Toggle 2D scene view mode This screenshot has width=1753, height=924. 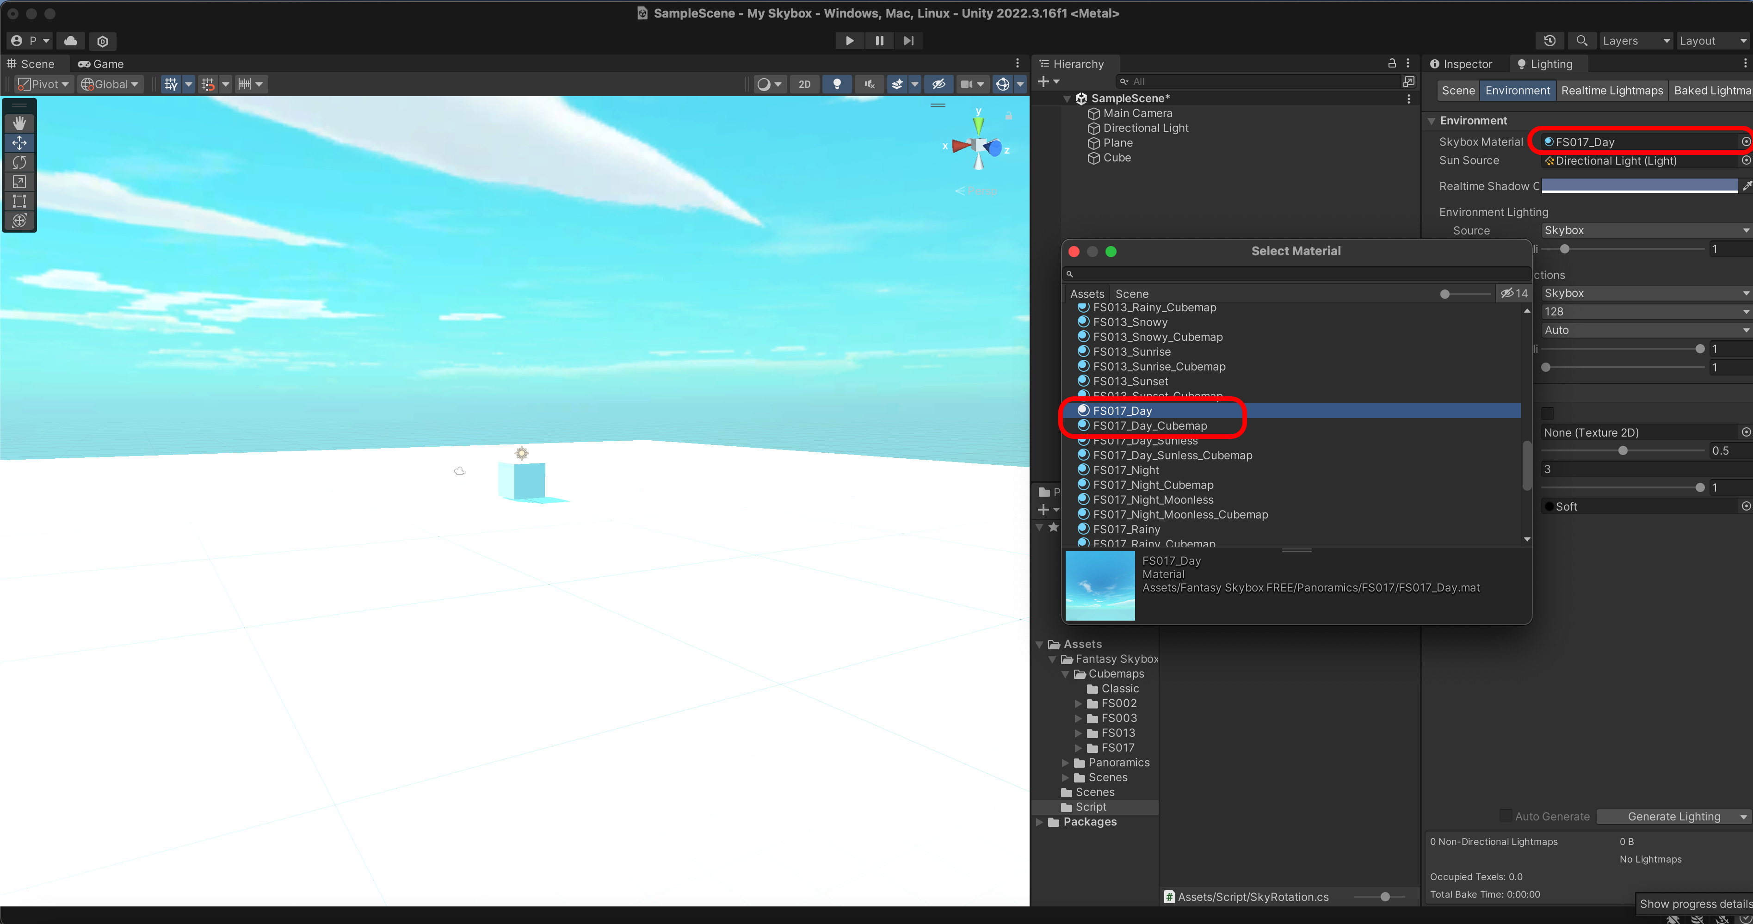804,84
